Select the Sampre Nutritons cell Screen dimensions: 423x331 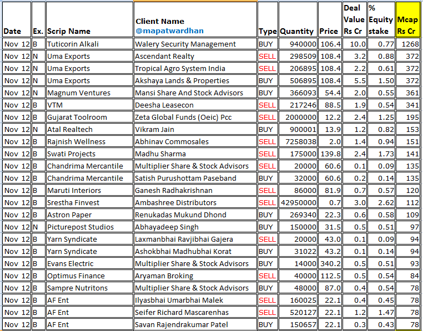[x=90, y=288]
